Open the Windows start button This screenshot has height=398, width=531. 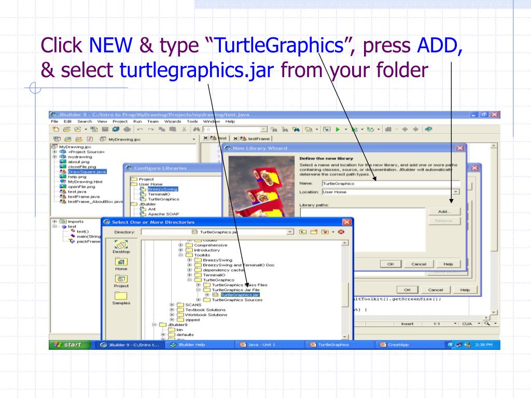click(x=69, y=345)
